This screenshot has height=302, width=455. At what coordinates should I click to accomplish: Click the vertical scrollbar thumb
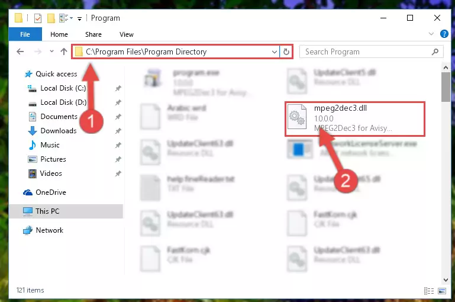pos(446,87)
